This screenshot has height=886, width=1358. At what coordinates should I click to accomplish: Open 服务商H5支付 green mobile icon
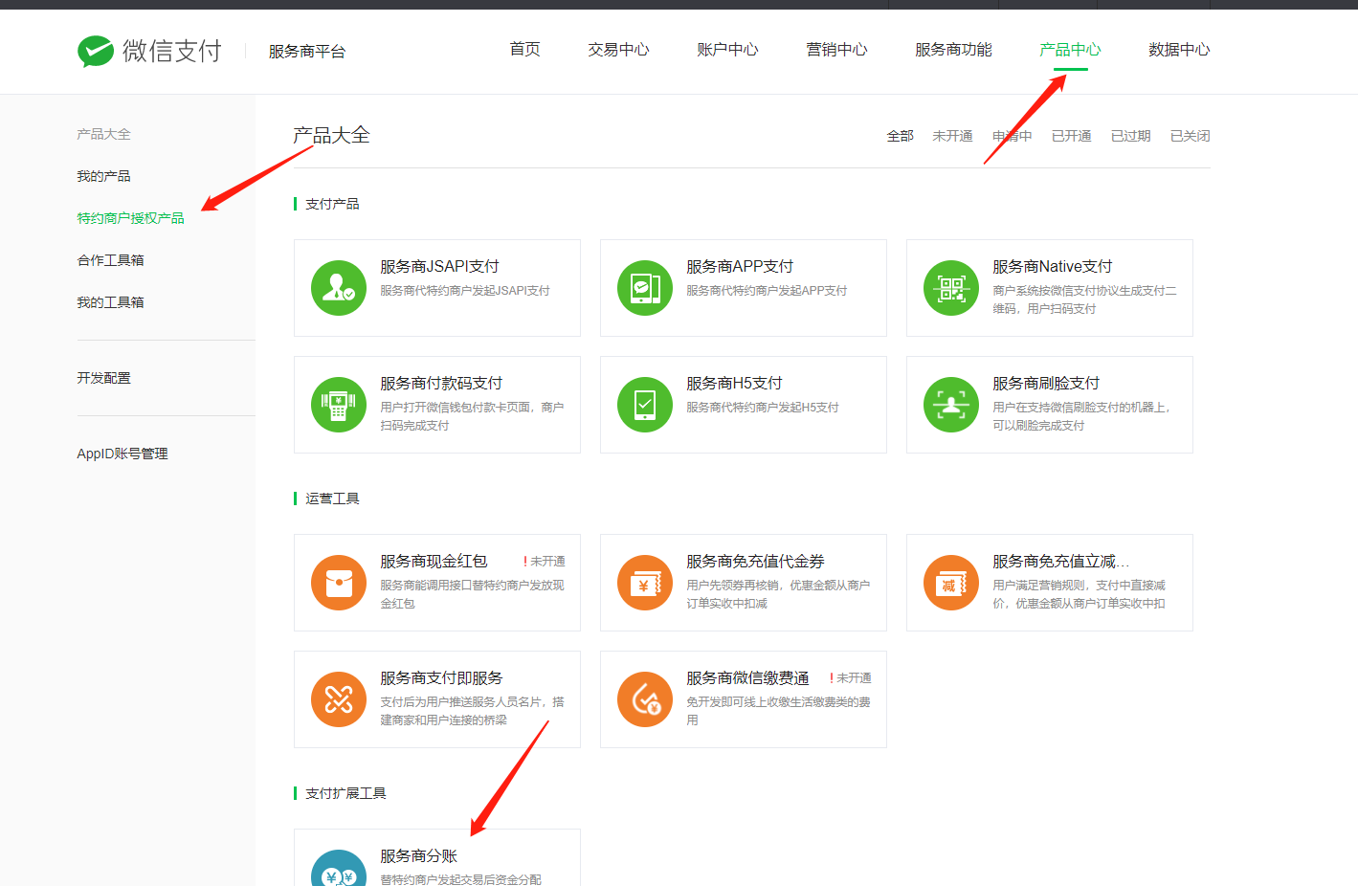pyautogui.click(x=645, y=405)
